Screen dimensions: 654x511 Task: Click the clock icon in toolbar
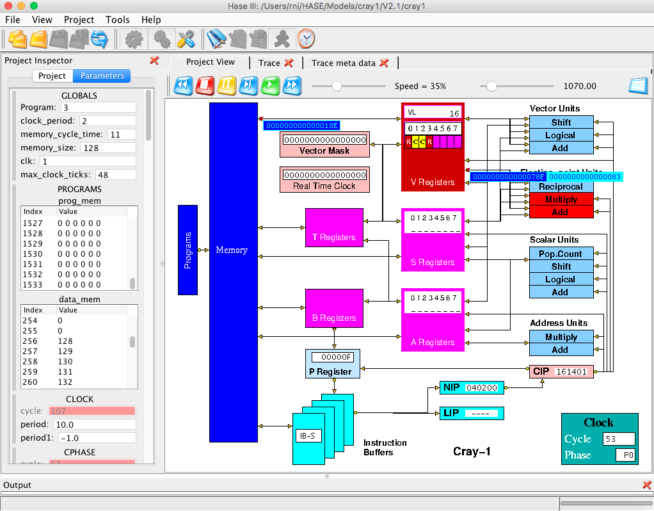click(x=306, y=39)
